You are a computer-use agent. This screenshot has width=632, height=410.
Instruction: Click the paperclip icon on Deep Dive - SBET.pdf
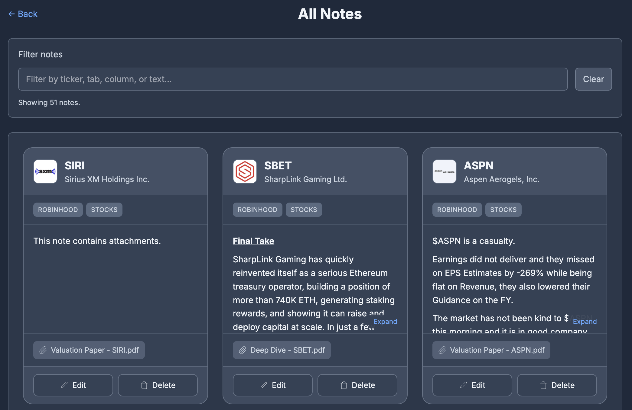coord(242,350)
